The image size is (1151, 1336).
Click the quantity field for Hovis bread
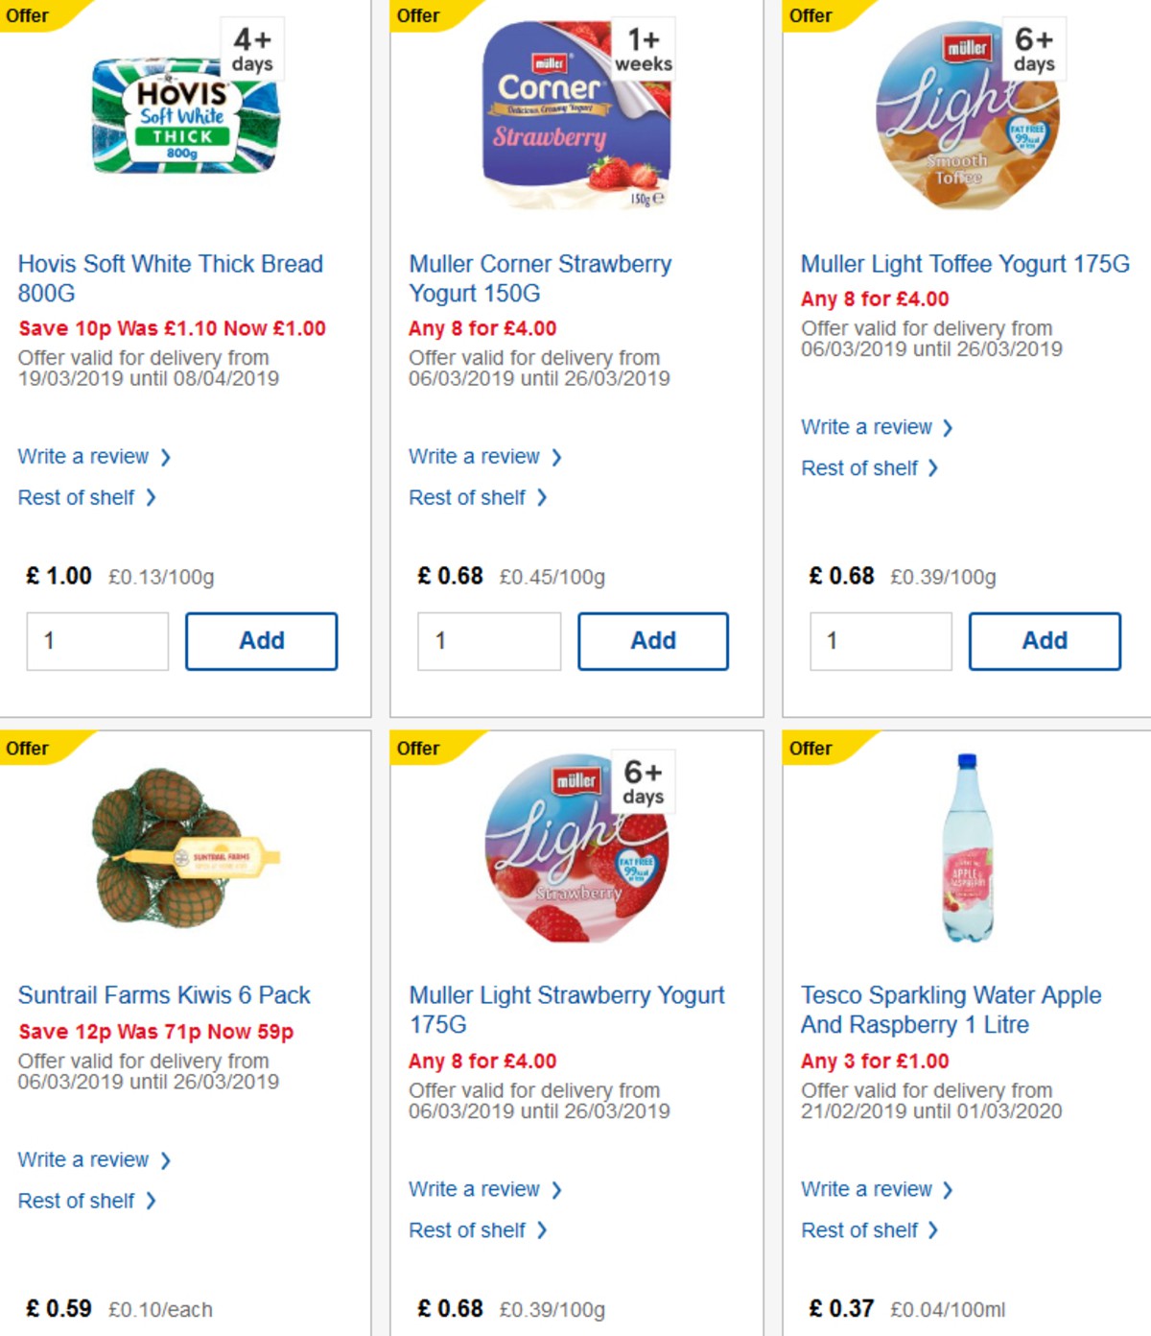(96, 640)
